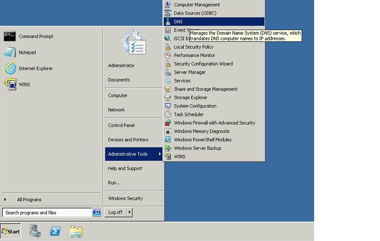Click the Storage Explorer icon
Image resolution: width=380 pixels, height=241 pixels.
pos(167,97)
